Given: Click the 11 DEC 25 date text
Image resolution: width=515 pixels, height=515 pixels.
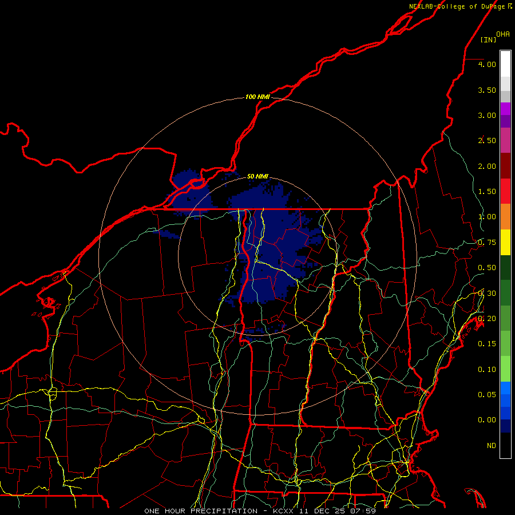Looking at the screenshot, I should (x=322, y=511).
